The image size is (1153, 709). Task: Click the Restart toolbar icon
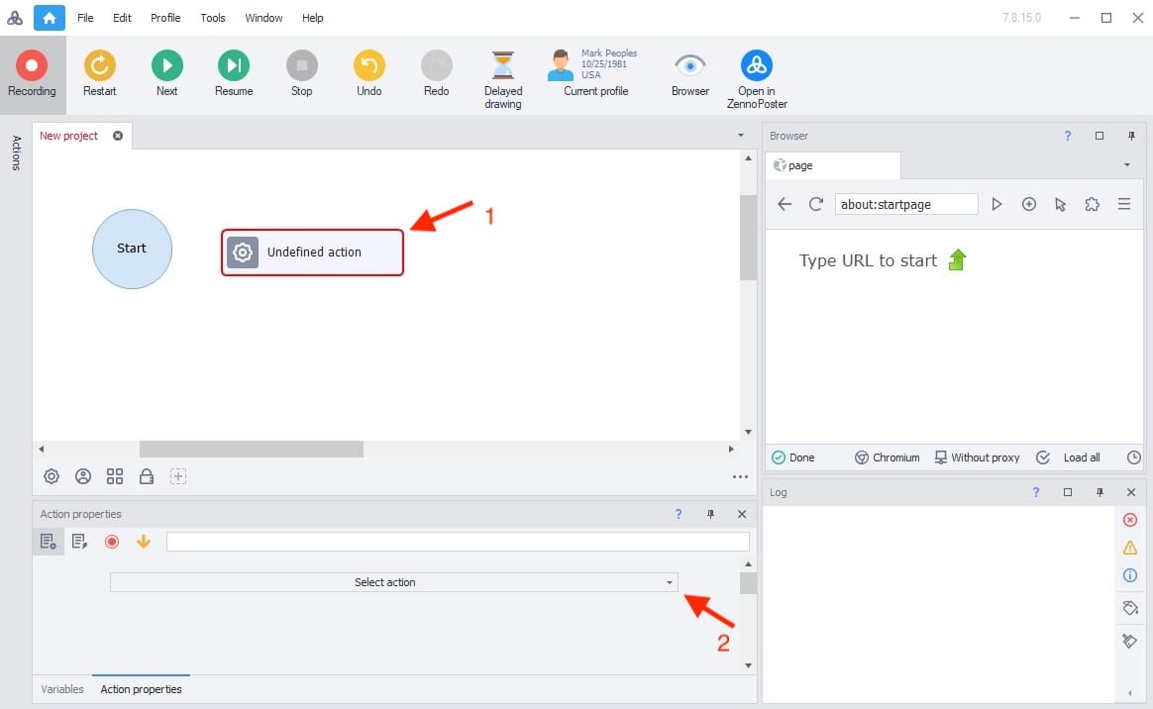pos(99,66)
